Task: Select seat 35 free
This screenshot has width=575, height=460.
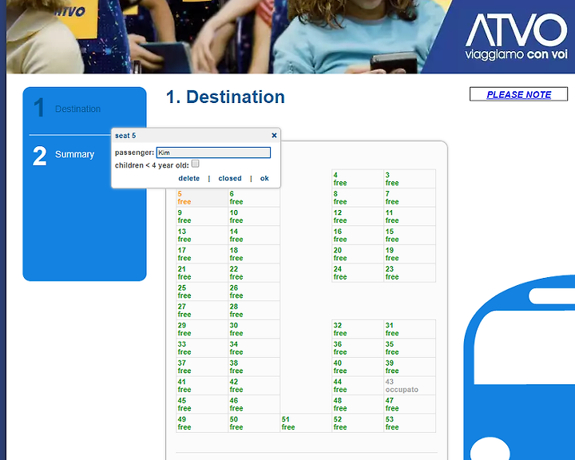Action: click(410, 347)
